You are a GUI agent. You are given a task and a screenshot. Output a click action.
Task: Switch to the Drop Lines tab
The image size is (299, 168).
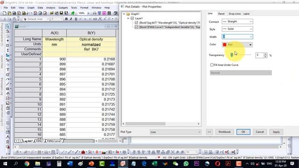point(235,14)
